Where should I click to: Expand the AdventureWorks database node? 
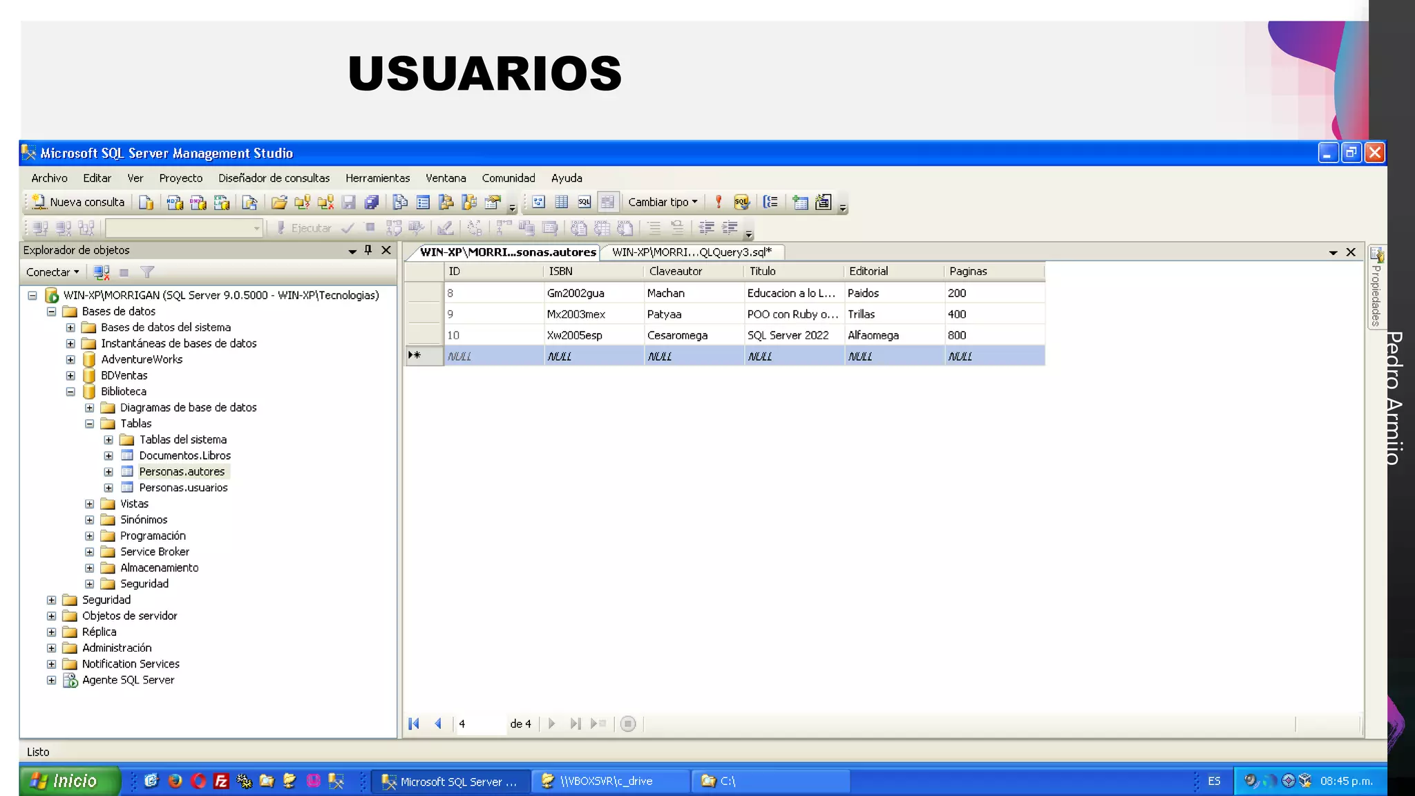pos(70,359)
